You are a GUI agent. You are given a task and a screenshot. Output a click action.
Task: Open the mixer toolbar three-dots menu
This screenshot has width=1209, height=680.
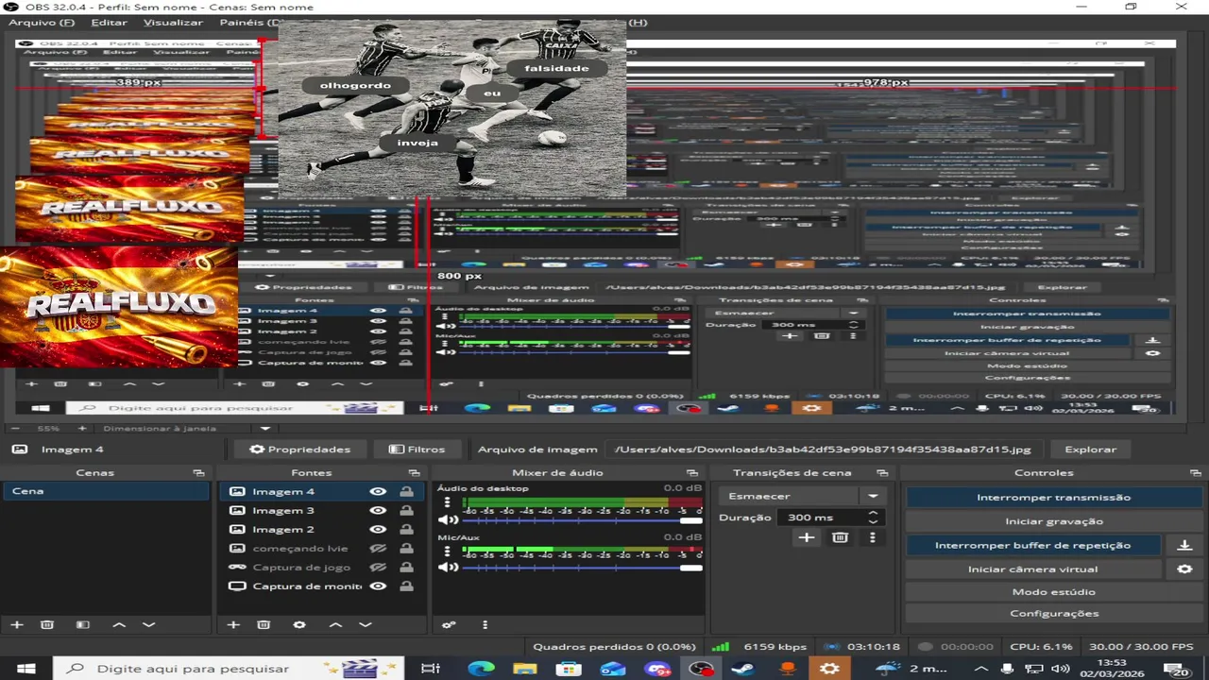coord(485,624)
